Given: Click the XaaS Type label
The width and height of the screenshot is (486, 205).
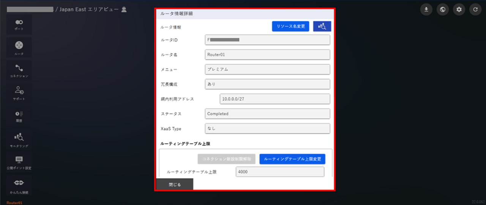Looking at the screenshot, I should coord(171,129).
